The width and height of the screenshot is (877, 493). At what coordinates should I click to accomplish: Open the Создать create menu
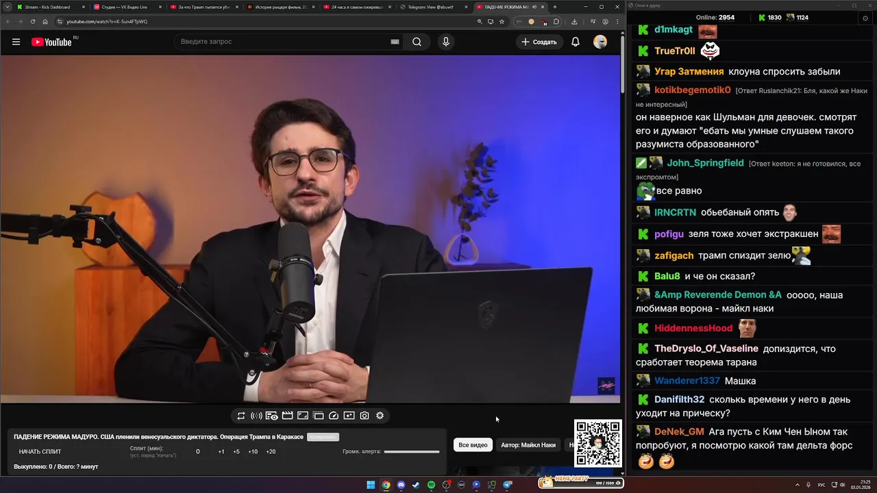pos(539,42)
